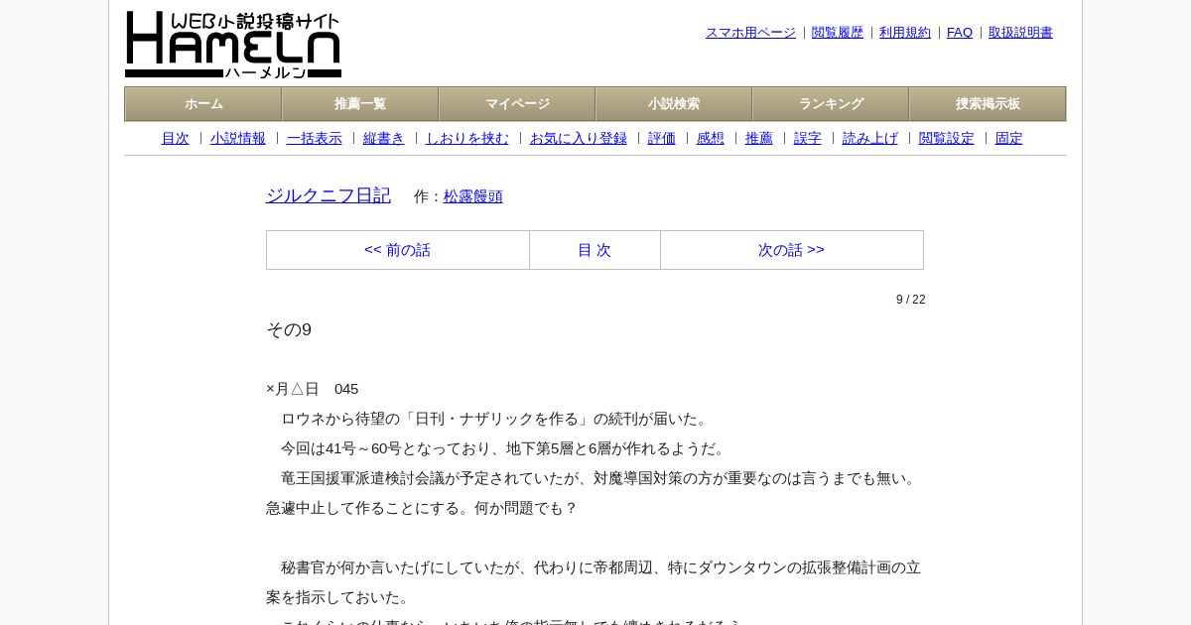1191x625 pixels.
Task: Open 閲覧履歴 browsing history
Action: 838,33
